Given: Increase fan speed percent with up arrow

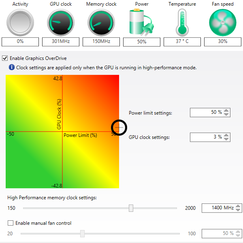Looking at the screenshot, I should (238, 232).
